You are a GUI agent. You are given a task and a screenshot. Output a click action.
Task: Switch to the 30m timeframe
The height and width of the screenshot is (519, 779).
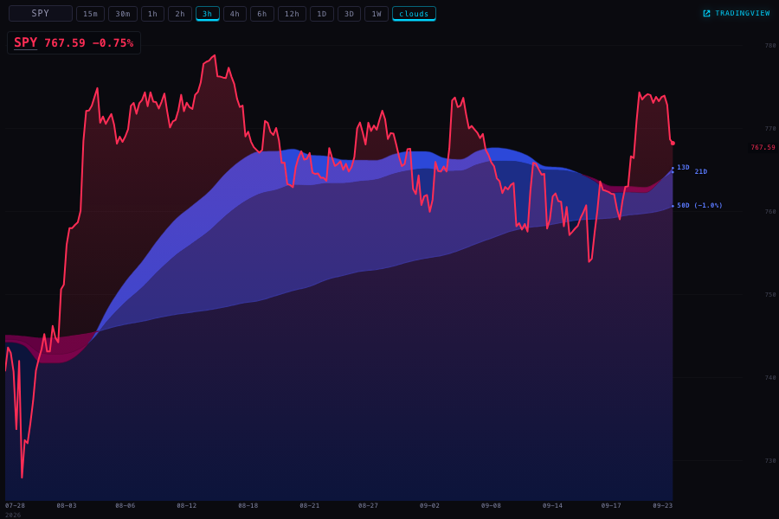(123, 14)
